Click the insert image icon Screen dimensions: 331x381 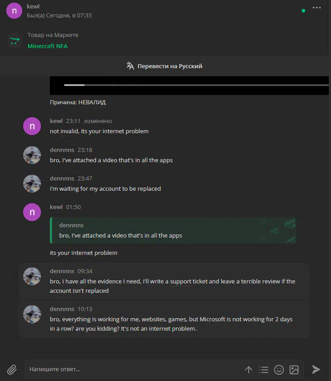click(294, 369)
